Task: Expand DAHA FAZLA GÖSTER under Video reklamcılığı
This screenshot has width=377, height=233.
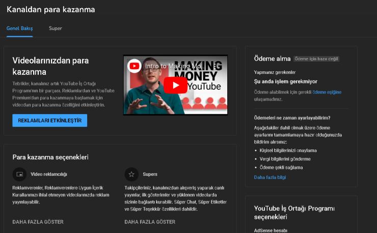Action: (38, 222)
